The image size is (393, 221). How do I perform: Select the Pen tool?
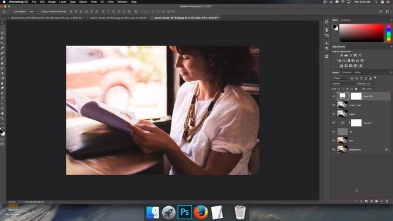(2, 93)
